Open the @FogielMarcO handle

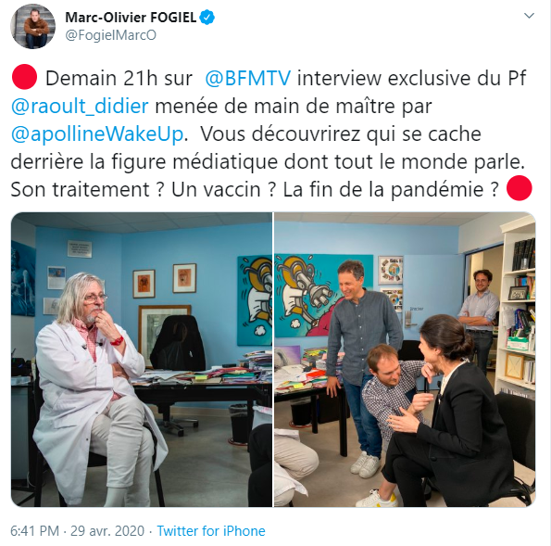111,35
